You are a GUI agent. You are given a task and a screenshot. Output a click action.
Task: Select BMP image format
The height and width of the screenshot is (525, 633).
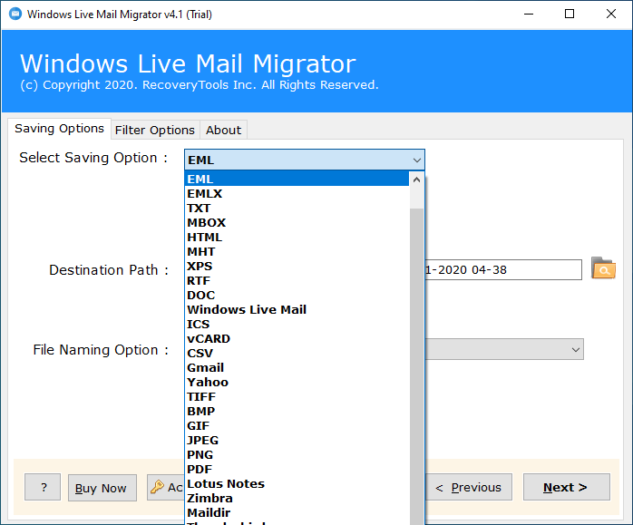click(x=297, y=412)
